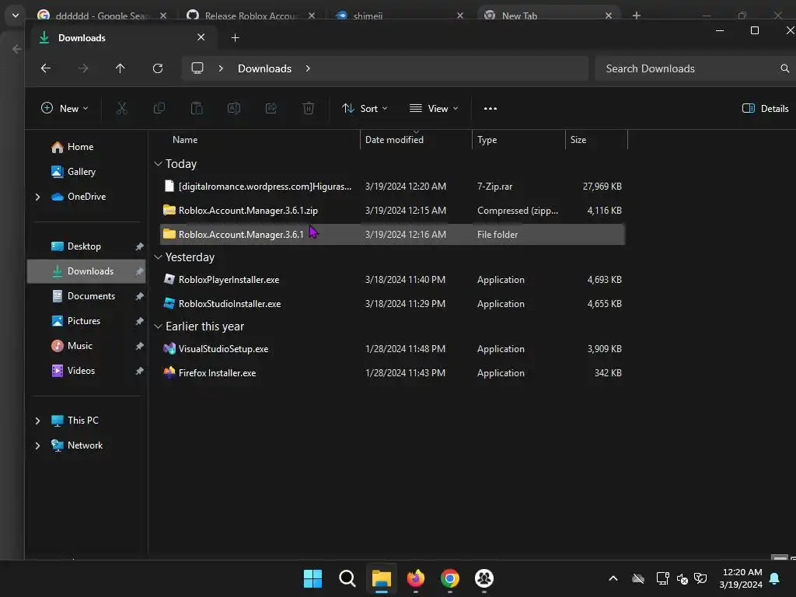Click the search magnifier in Search Downloads
796x597 pixels.
(x=785, y=68)
